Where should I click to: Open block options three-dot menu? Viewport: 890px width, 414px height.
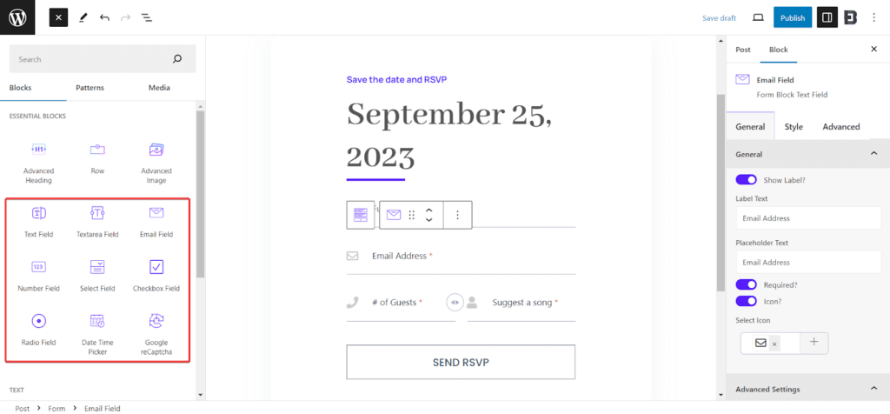458,215
